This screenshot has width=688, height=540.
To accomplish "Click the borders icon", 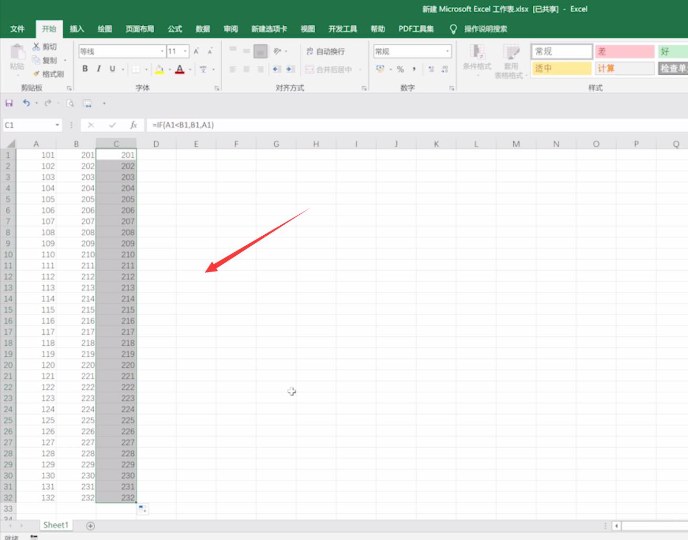I will pos(136,69).
